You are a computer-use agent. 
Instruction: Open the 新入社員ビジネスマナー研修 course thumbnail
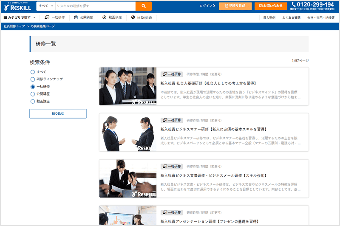pos(128,133)
